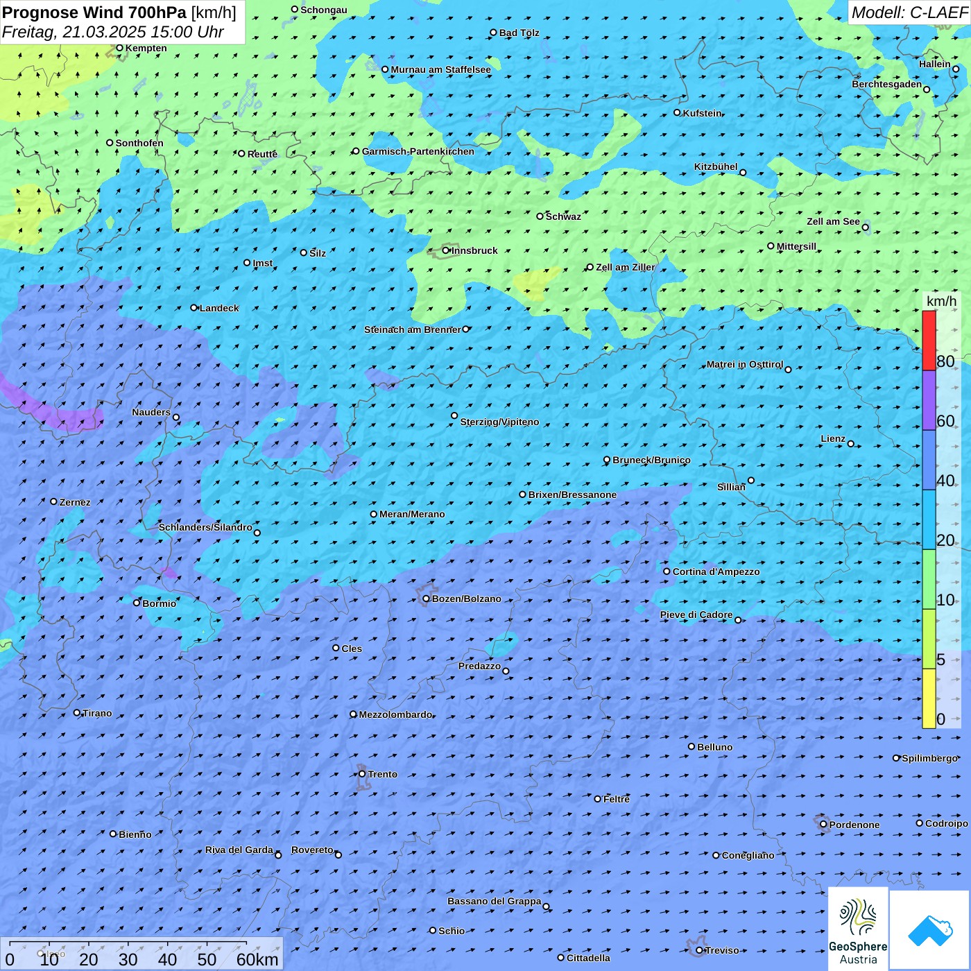
Task: Click the Tirano city marker
Action: [x=77, y=713]
